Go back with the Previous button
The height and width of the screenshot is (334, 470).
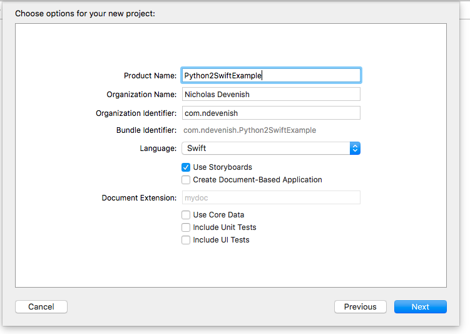coord(360,306)
